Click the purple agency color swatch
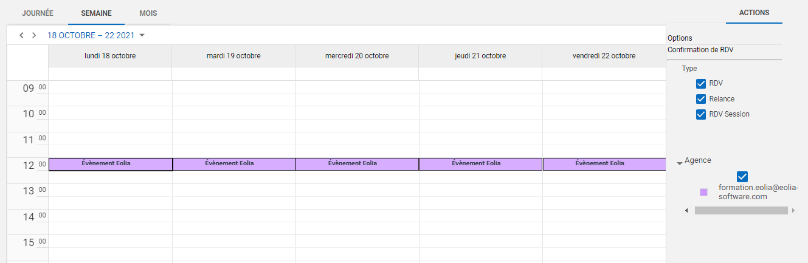This screenshot has height=263, width=808. tap(704, 193)
